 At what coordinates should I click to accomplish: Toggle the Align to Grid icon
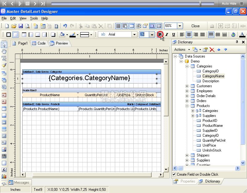pyautogui.click(x=125, y=26)
